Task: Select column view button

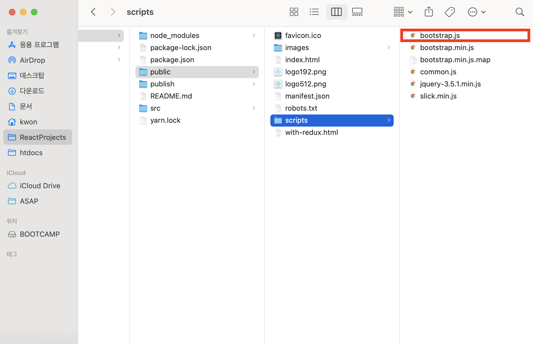Action: [336, 12]
